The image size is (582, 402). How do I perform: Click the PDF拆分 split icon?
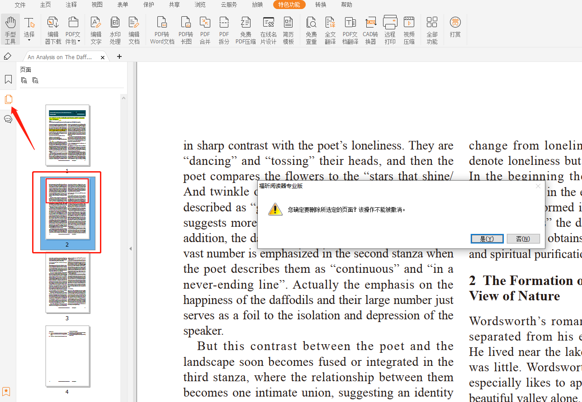click(224, 30)
